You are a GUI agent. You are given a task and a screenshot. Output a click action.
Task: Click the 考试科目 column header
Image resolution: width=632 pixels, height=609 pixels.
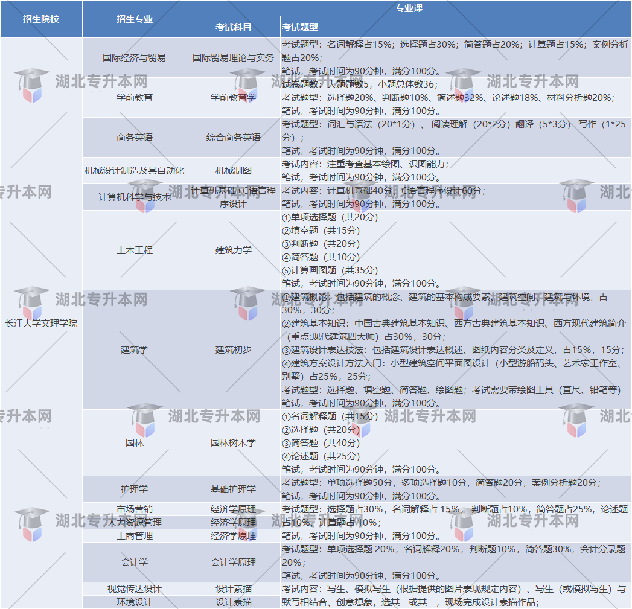click(x=234, y=27)
